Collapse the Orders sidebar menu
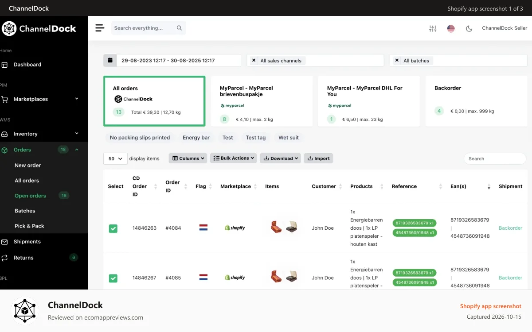The height and width of the screenshot is (332, 532). (76, 150)
